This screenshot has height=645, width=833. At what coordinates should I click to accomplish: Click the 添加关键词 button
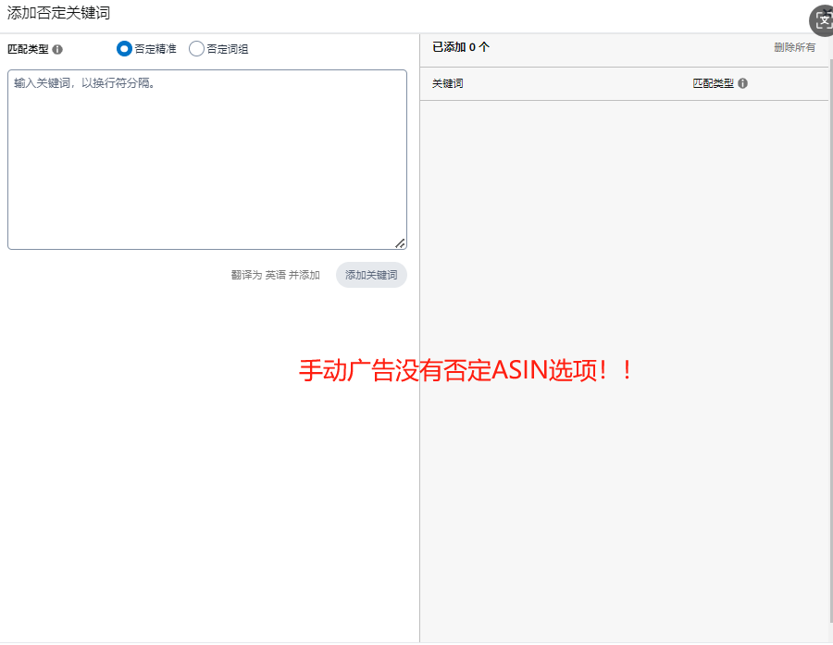[x=371, y=275]
